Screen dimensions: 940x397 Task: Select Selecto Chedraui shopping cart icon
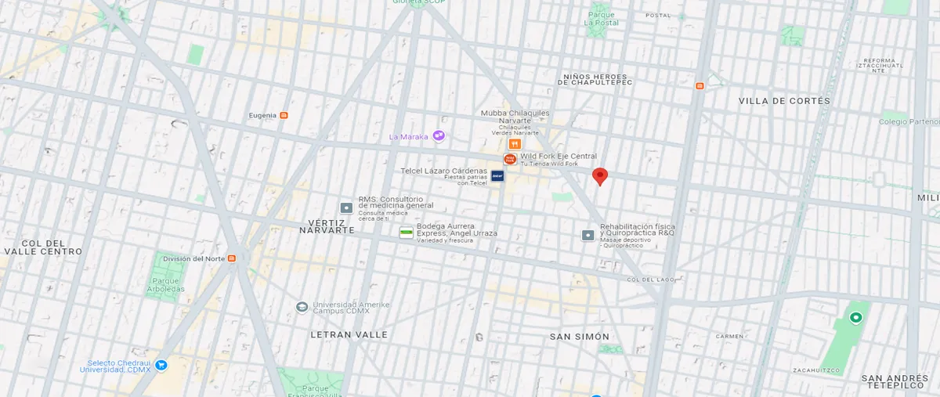(161, 365)
